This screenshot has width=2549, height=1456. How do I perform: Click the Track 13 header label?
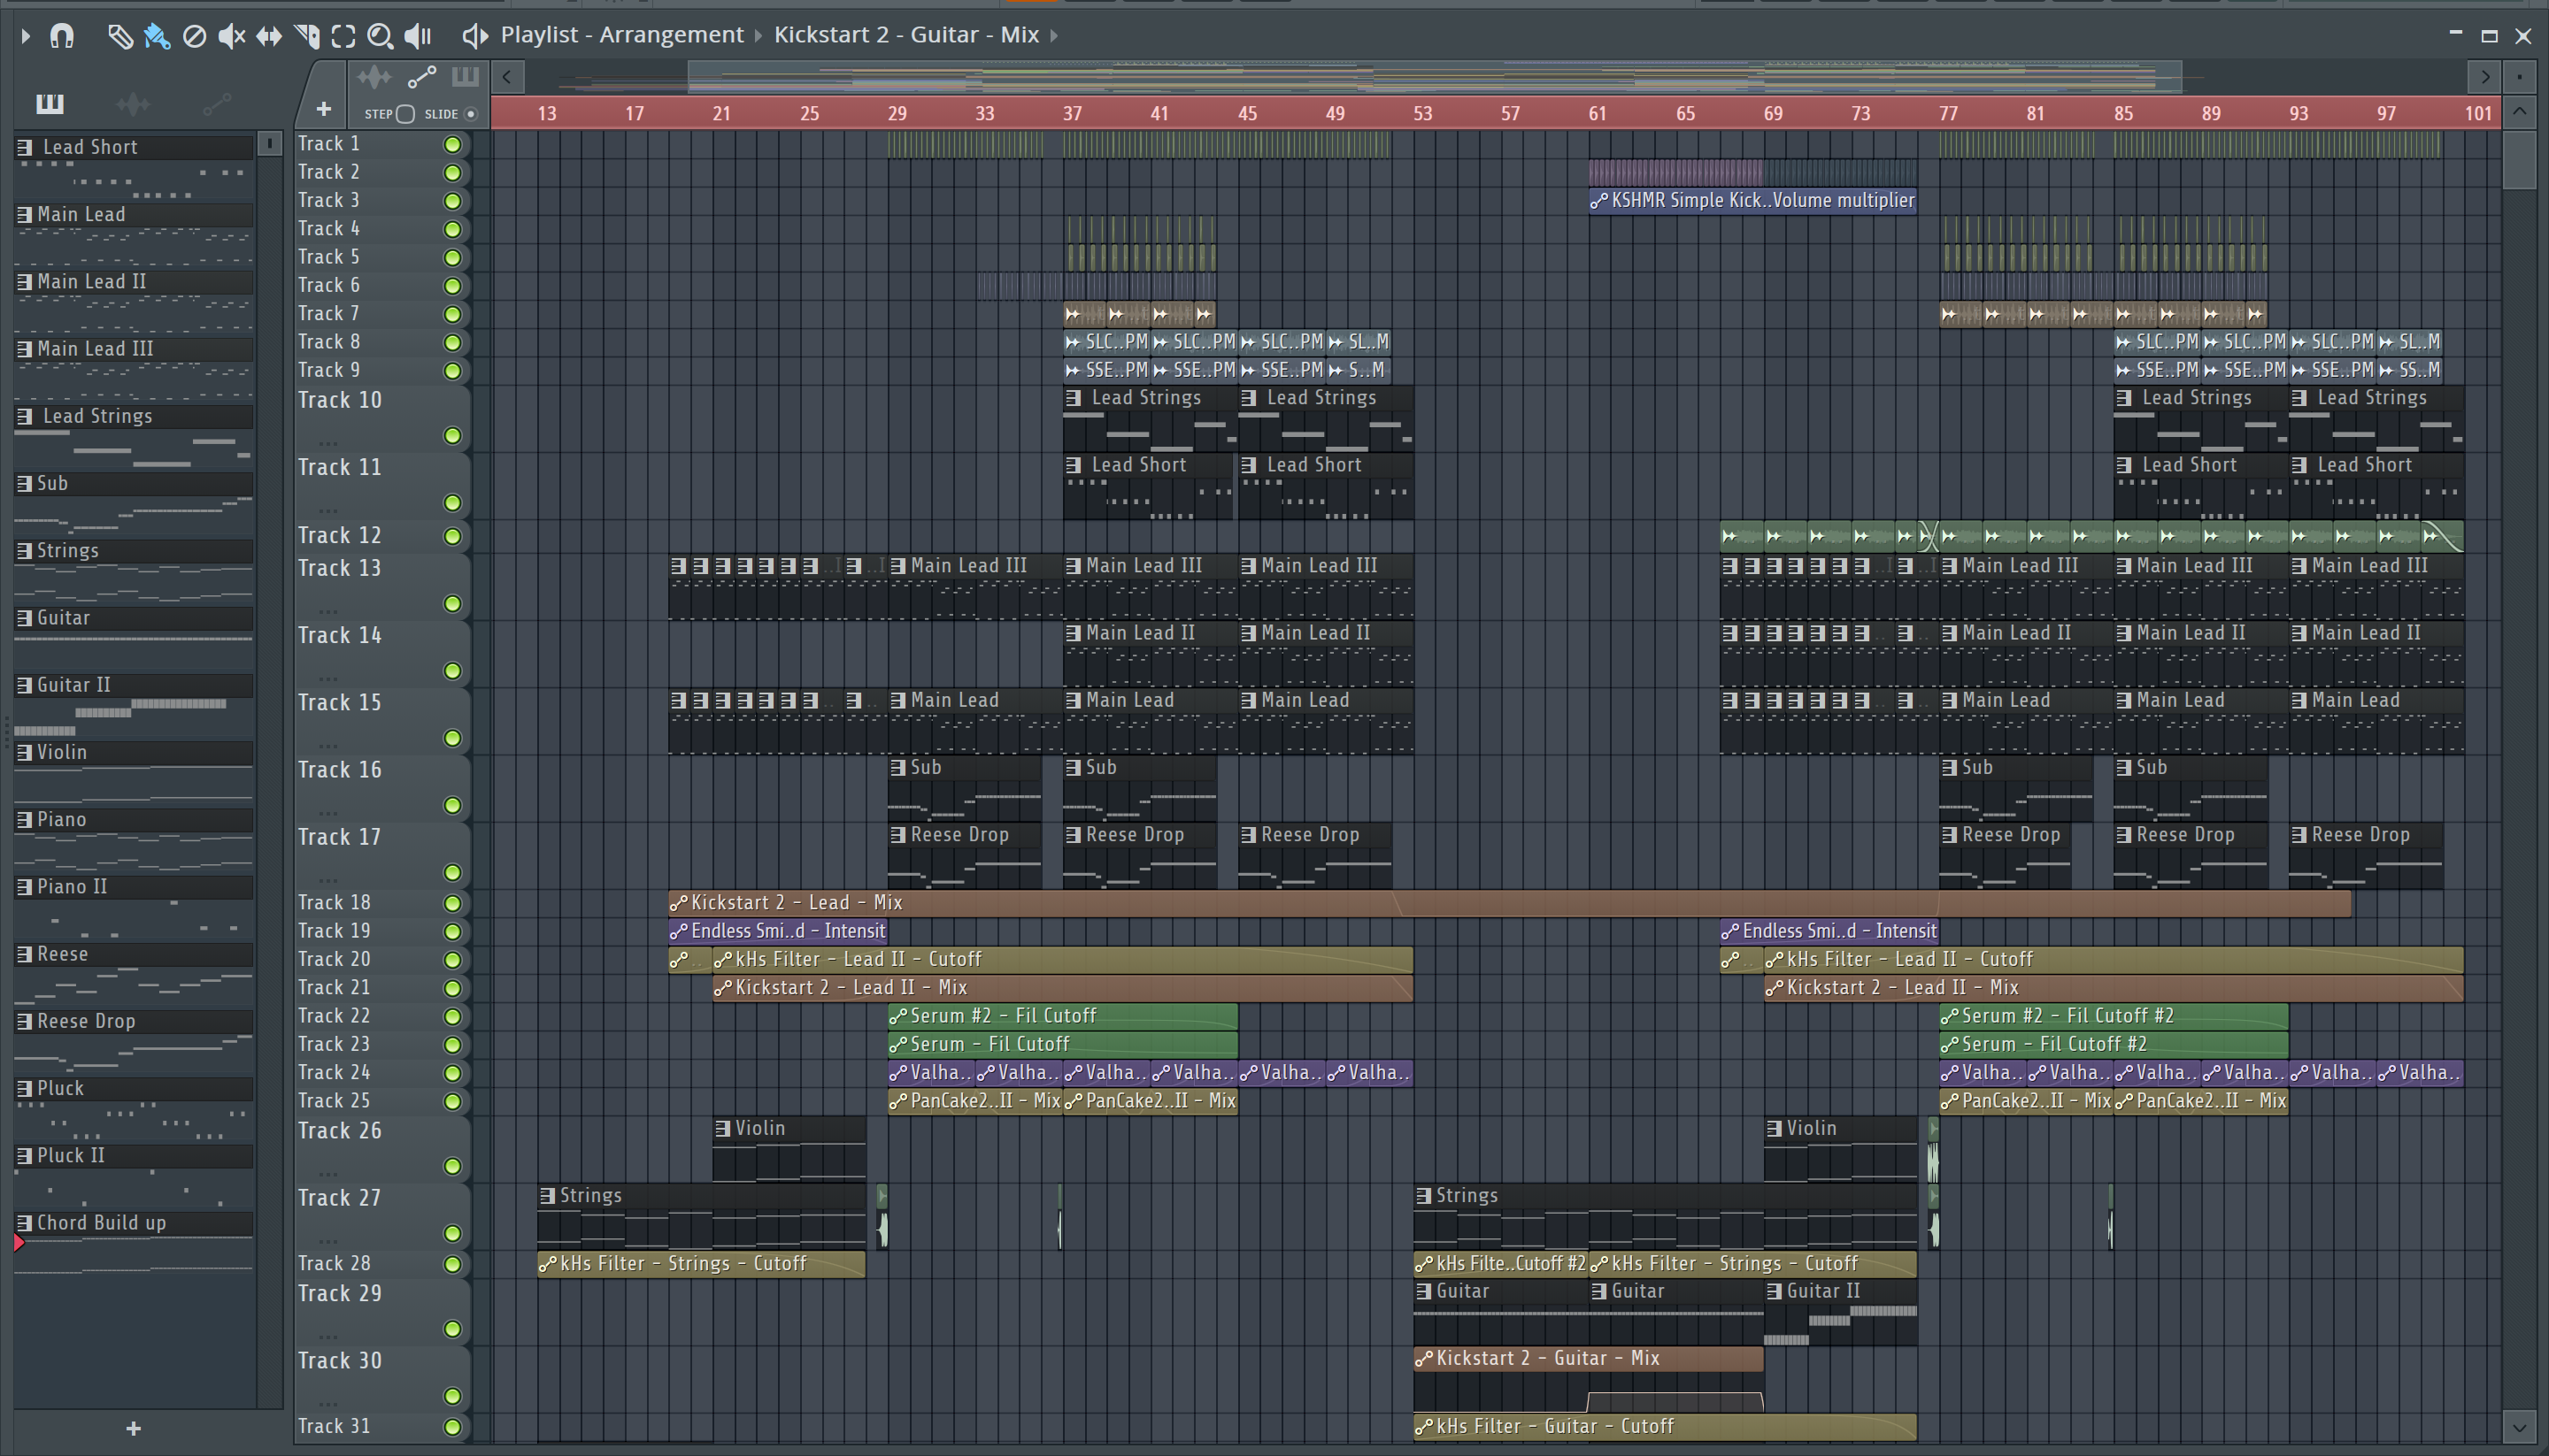(x=339, y=568)
